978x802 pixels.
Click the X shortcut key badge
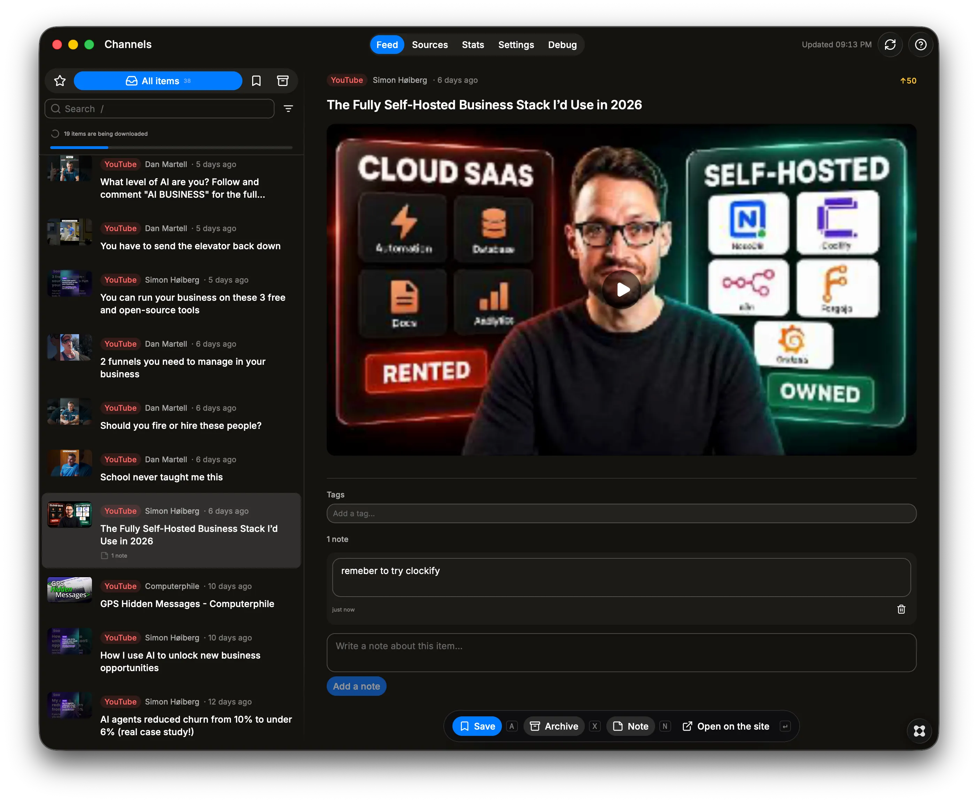tap(595, 727)
